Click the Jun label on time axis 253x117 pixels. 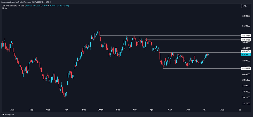pyautogui.click(x=188, y=110)
